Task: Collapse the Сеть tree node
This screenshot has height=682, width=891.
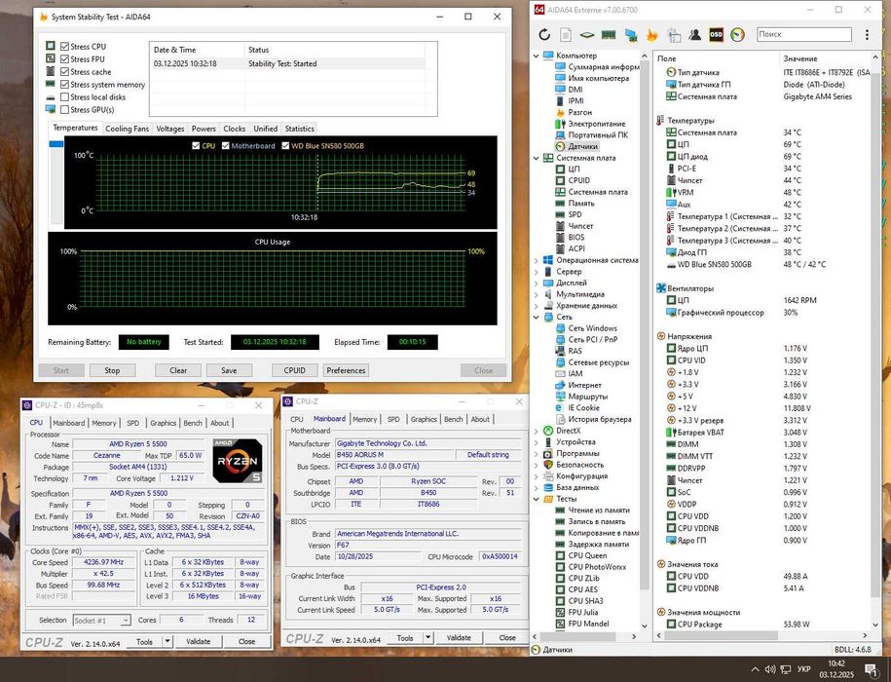Action: tap(536, 318)
